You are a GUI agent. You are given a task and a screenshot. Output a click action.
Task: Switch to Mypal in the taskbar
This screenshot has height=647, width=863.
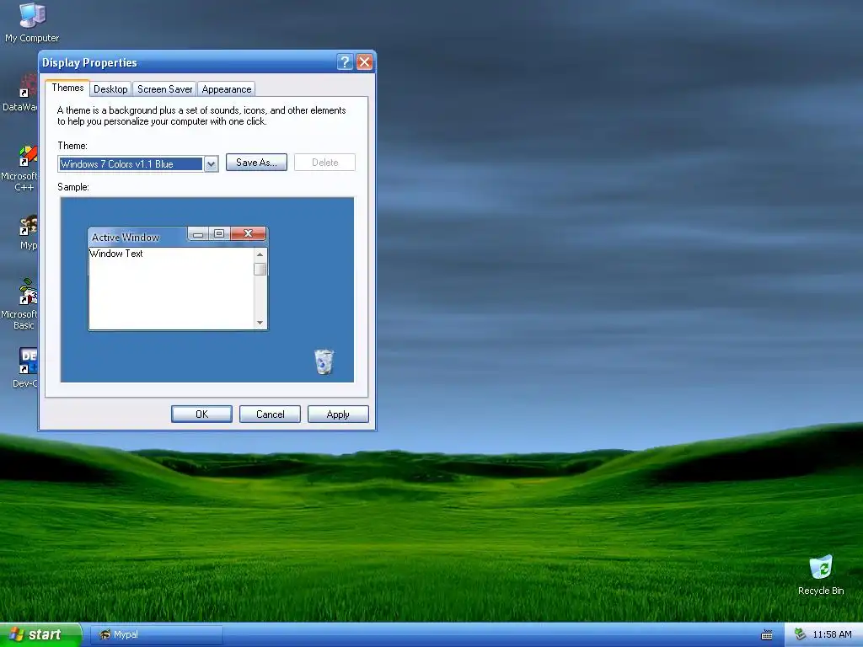(x=156, y=634)
